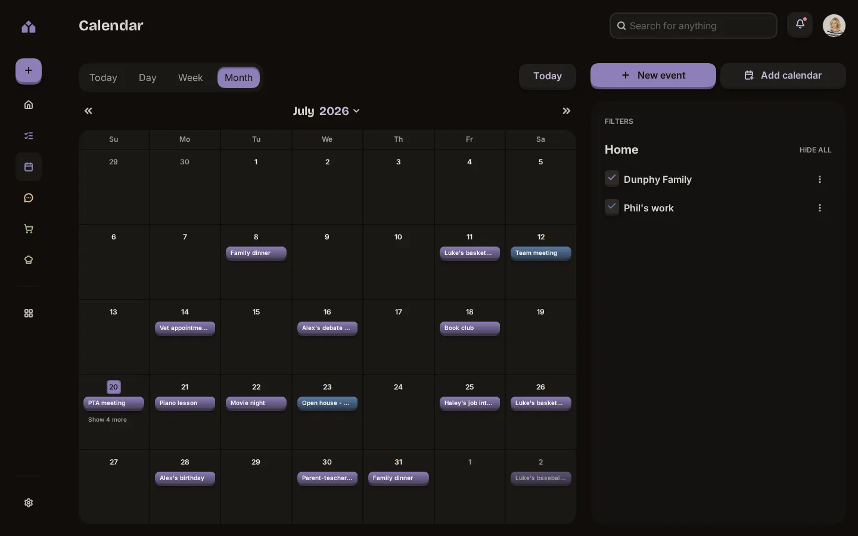Click the app logo icon in sidebar

(29, 27)
